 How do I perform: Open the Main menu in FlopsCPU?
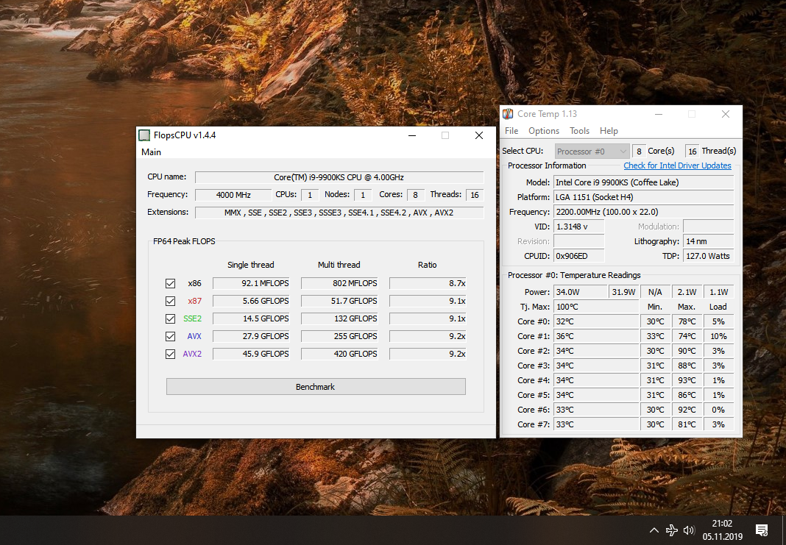click(151, 152)
